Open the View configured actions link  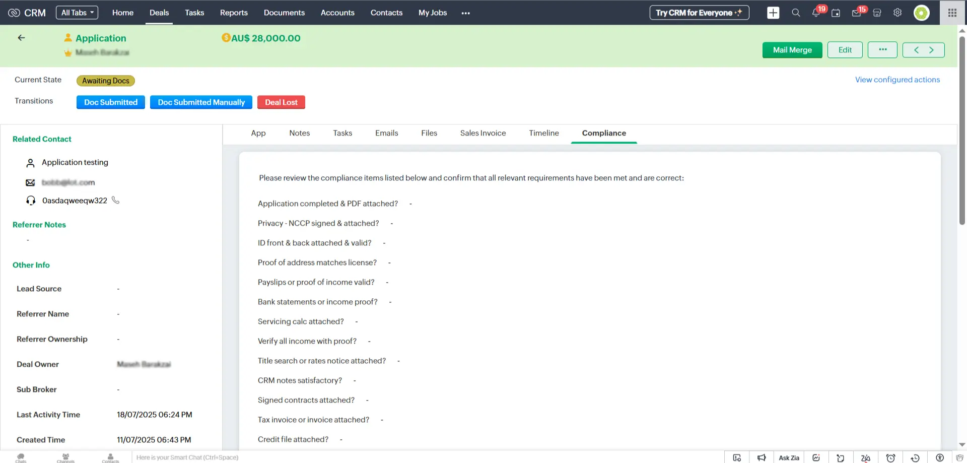897,80
